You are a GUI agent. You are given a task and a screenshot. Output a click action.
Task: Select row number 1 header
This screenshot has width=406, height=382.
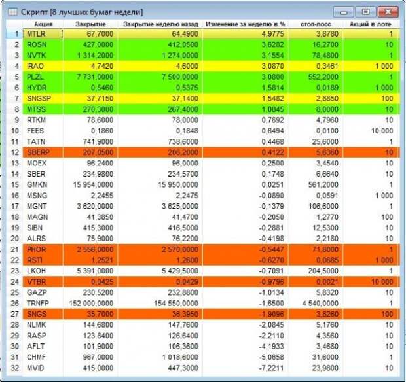[x=14, y=34]
